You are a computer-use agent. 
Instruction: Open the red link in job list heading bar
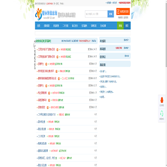85,41
